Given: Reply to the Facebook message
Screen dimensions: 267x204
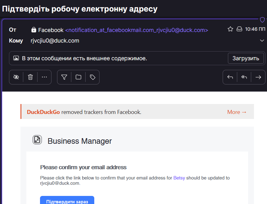Looking at the screenshot, I should [230, 77].
